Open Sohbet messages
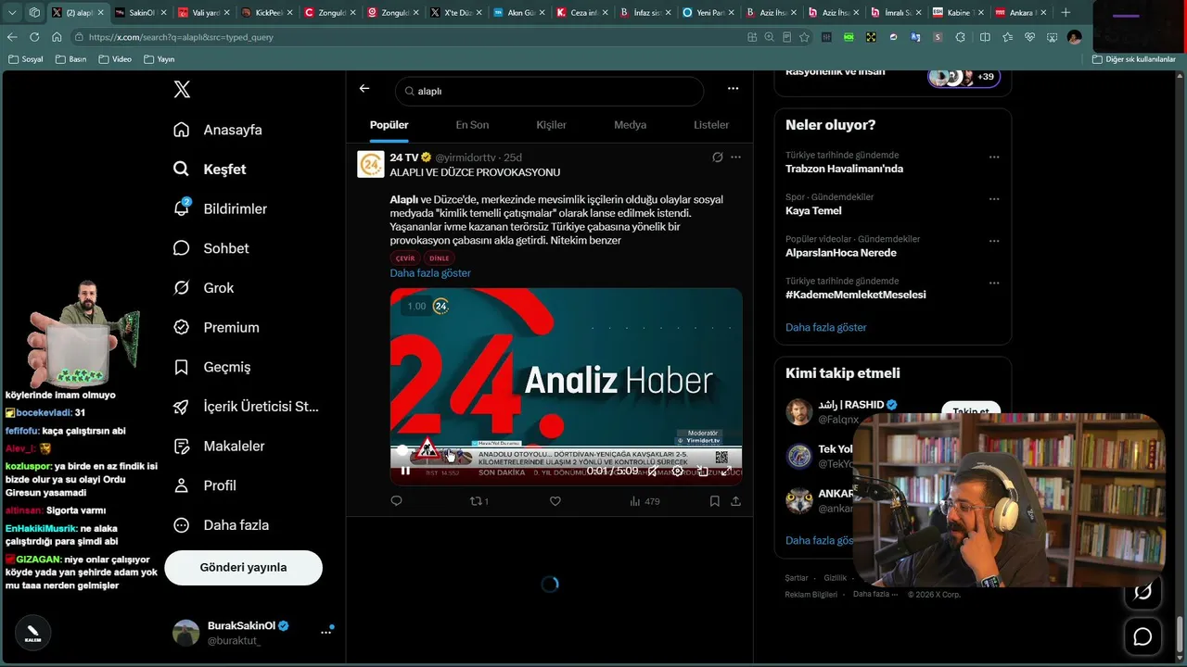Screen dimensions: 1187x667 pyautogui.click(x=211, y=248)
